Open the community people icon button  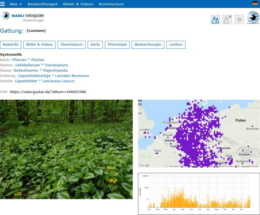pos(215,20)
